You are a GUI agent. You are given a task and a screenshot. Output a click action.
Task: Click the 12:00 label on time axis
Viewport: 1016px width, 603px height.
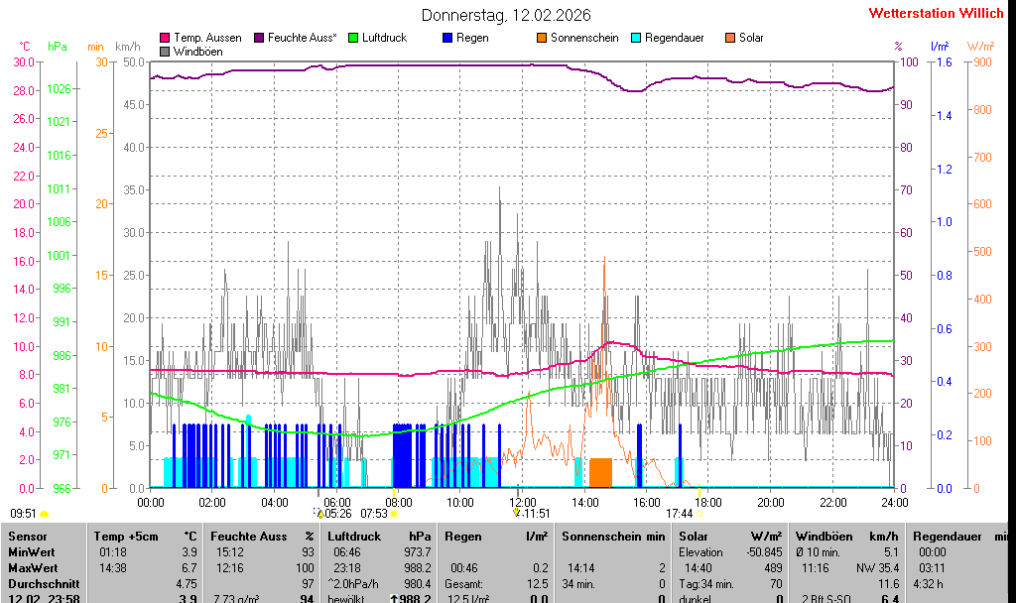coord(522,503)
